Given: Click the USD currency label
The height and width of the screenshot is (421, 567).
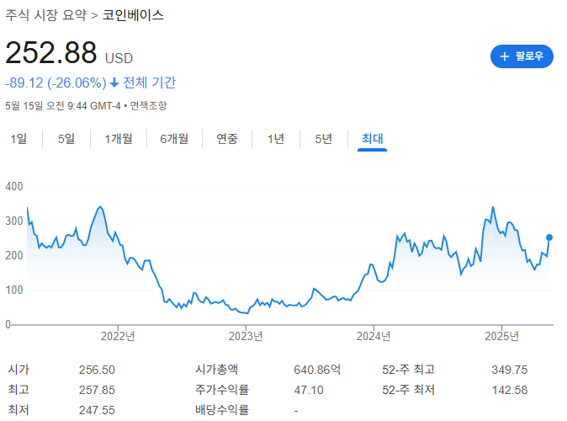Looking at the screenshot, I should [119, 58].
